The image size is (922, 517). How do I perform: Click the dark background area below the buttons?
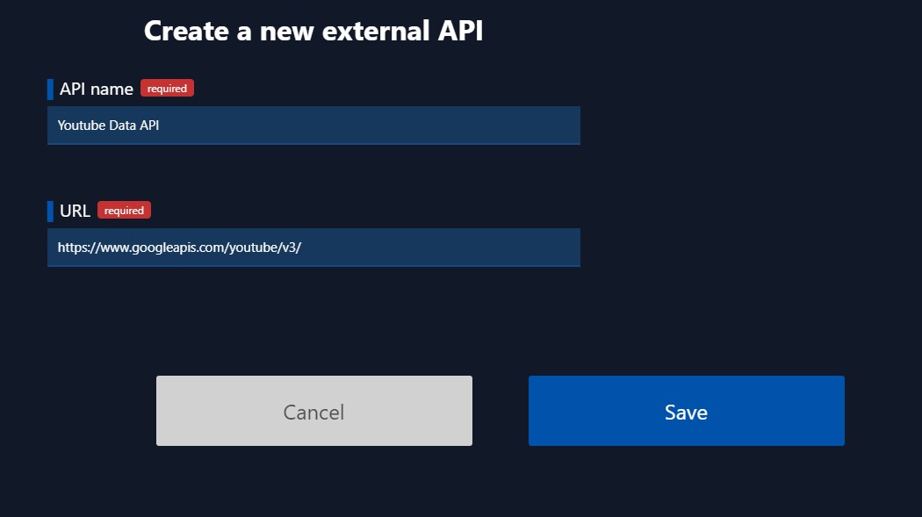click(461, 487)
